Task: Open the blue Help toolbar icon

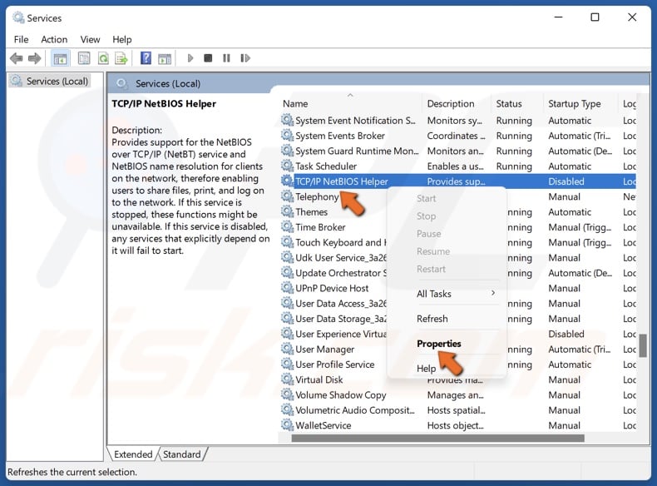Action: pyautogui.click(x=146, y=58)
